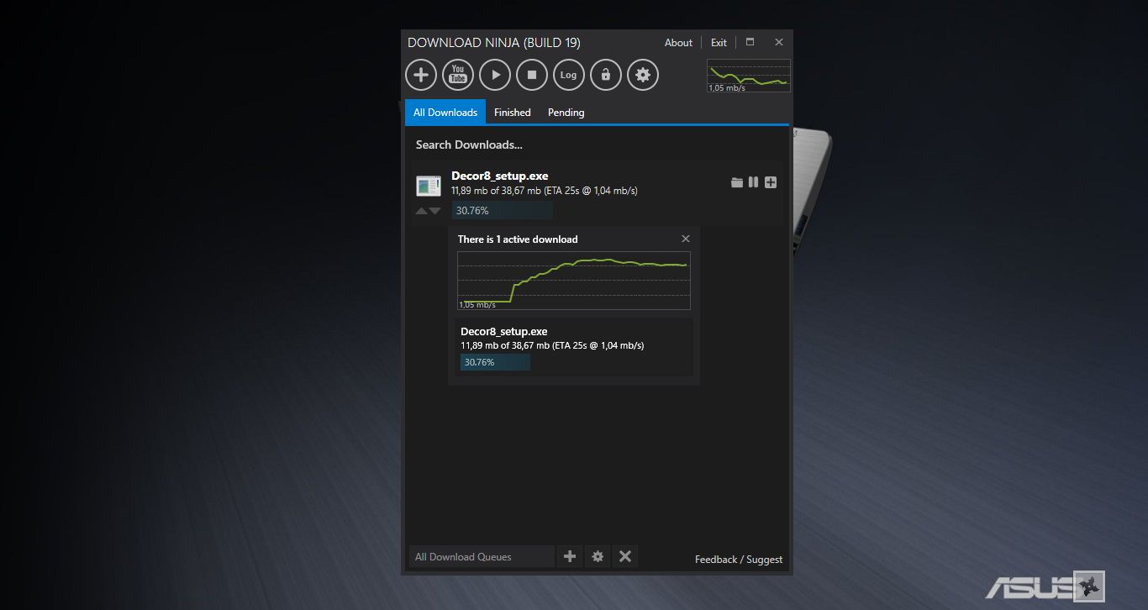
Task: Switch to the Finished tab
Action: (x=513, y=113)
